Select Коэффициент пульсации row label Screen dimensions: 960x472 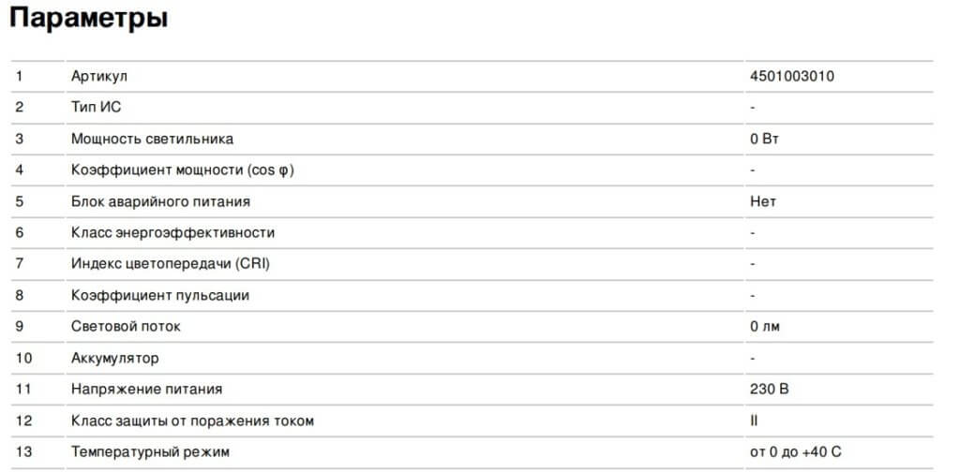[x=160, y=295]
